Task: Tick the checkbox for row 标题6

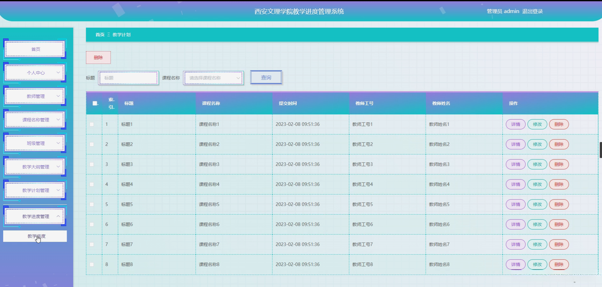Action: click(92, 224)
